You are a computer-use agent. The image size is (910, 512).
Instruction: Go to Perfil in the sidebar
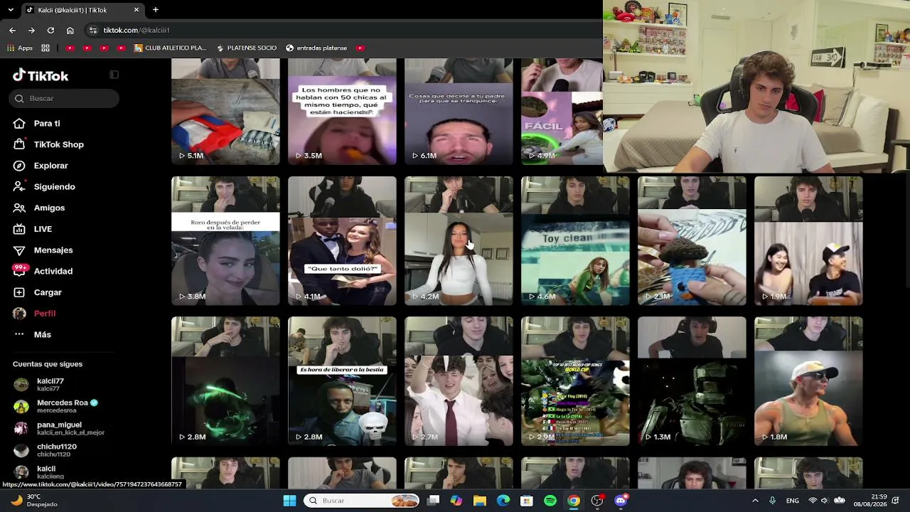click(36, 314)
